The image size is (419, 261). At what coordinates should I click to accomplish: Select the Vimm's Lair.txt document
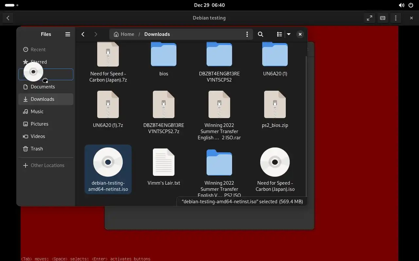pos(164,167)
